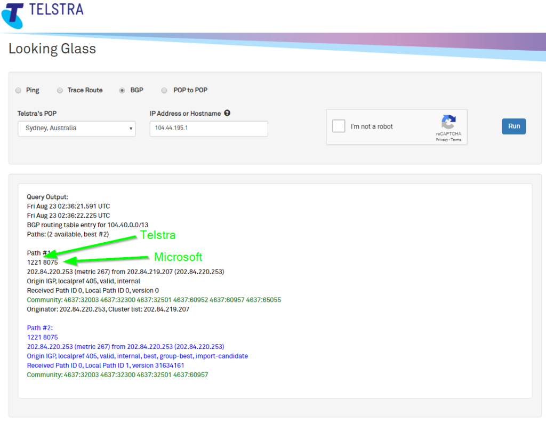Click the Paths 2 available line

(68, 235)
